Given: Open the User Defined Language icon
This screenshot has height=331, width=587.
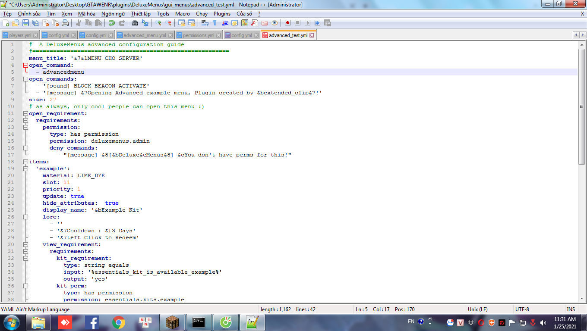Looking at the screenshot, I should 235,23.
